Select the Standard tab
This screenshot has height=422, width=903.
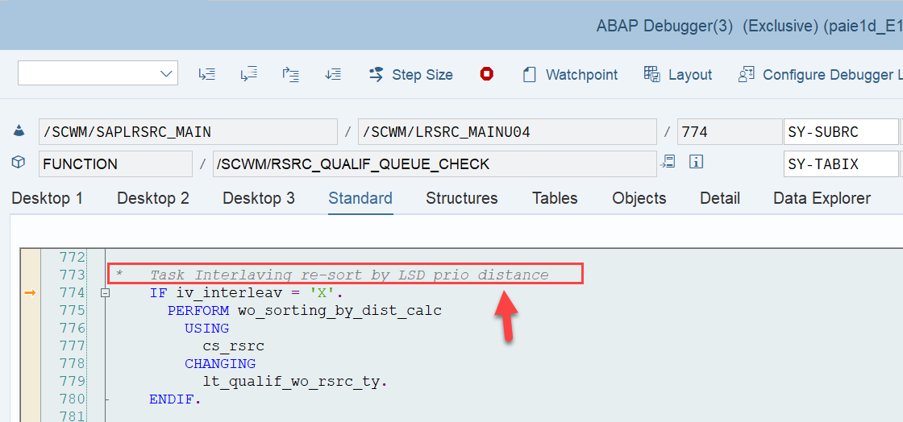click(360, 198)
